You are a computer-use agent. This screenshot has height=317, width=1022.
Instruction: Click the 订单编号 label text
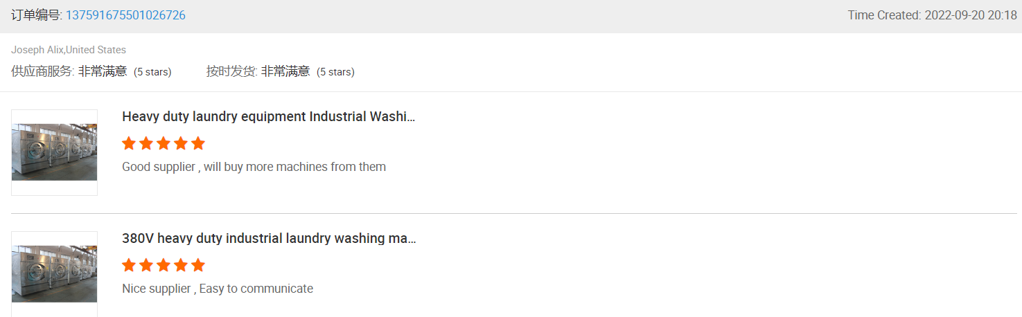pos(37,15)
